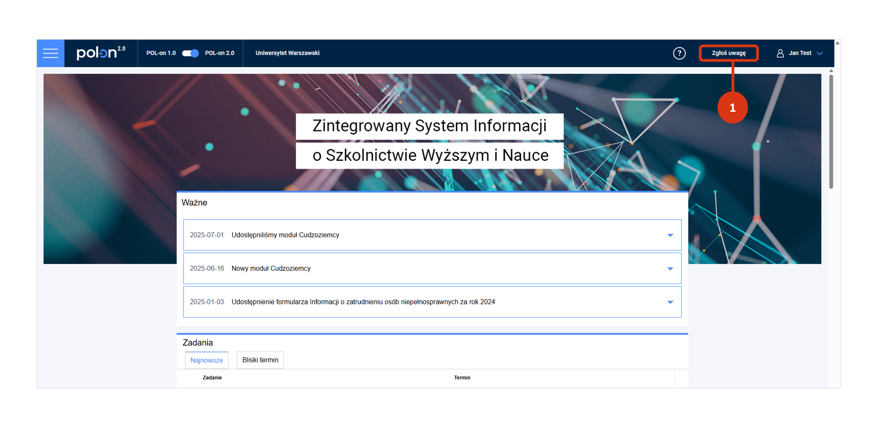Click the Uniwersytet Warszawski institution name

[287, 53]
